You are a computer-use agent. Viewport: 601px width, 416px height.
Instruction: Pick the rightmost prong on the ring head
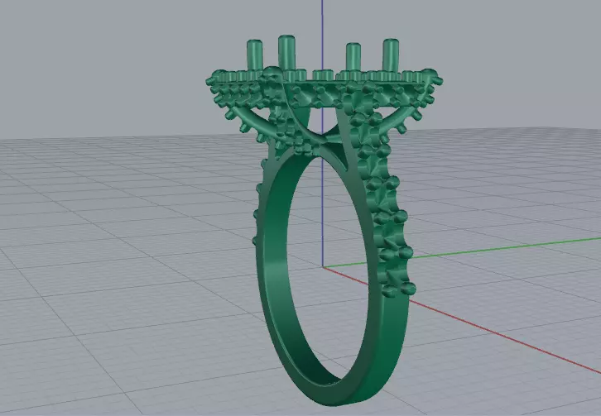[391, 55]
